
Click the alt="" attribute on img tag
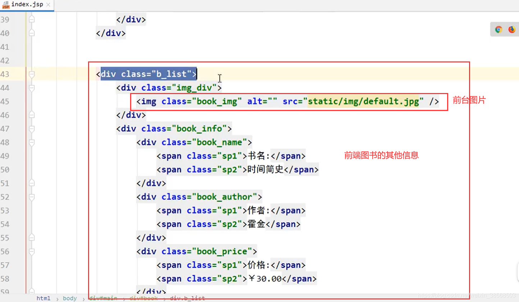262,101
